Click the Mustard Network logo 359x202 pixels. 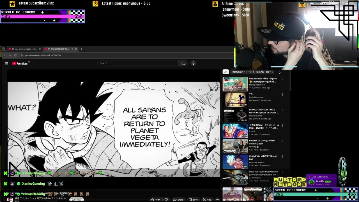290,182
